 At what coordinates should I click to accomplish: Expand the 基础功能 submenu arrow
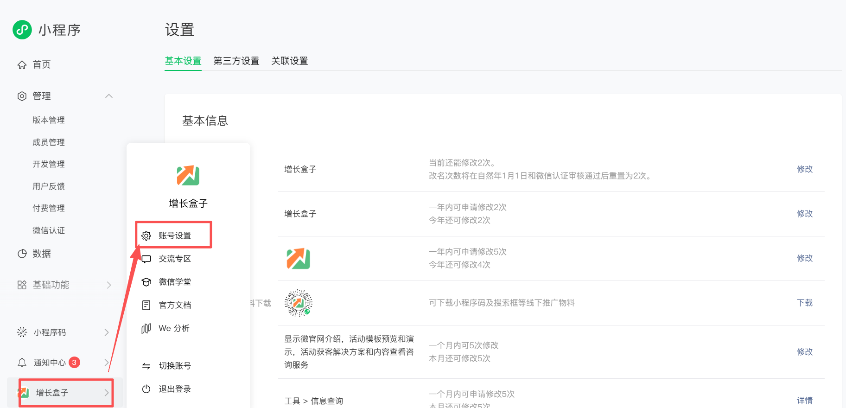click(109, 285)
